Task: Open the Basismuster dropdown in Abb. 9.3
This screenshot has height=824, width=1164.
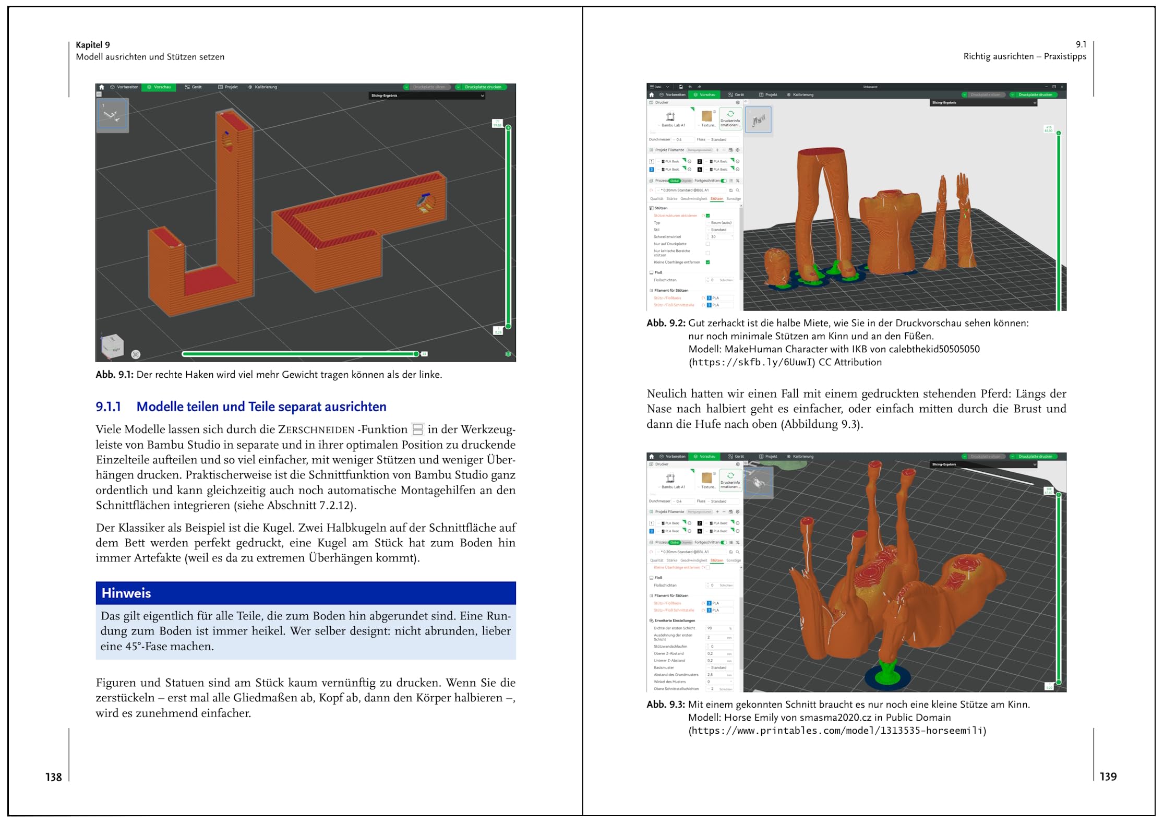Action: pyautogui.click(x=720, y=668)
